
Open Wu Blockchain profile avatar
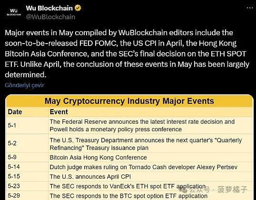click(x=14, y=12)
